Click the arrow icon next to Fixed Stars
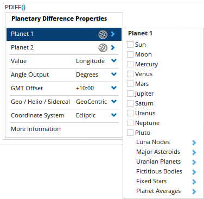Image resolution: width=204 pixels, height=199 pixels. [194, 182]
